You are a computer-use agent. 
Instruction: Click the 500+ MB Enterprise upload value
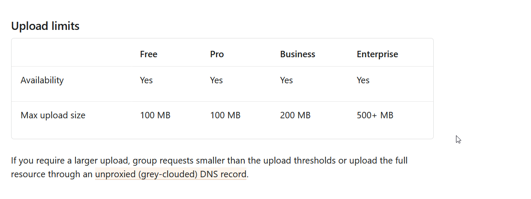[375, 115]
